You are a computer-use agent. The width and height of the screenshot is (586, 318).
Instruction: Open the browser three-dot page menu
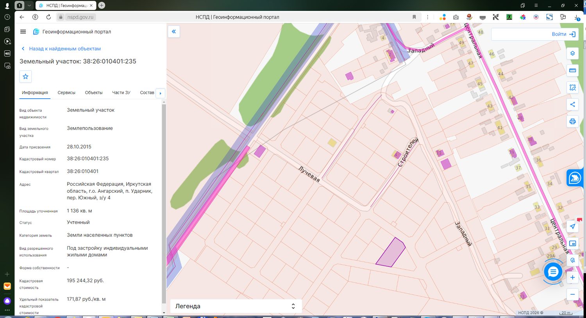(x=428, y=17)
